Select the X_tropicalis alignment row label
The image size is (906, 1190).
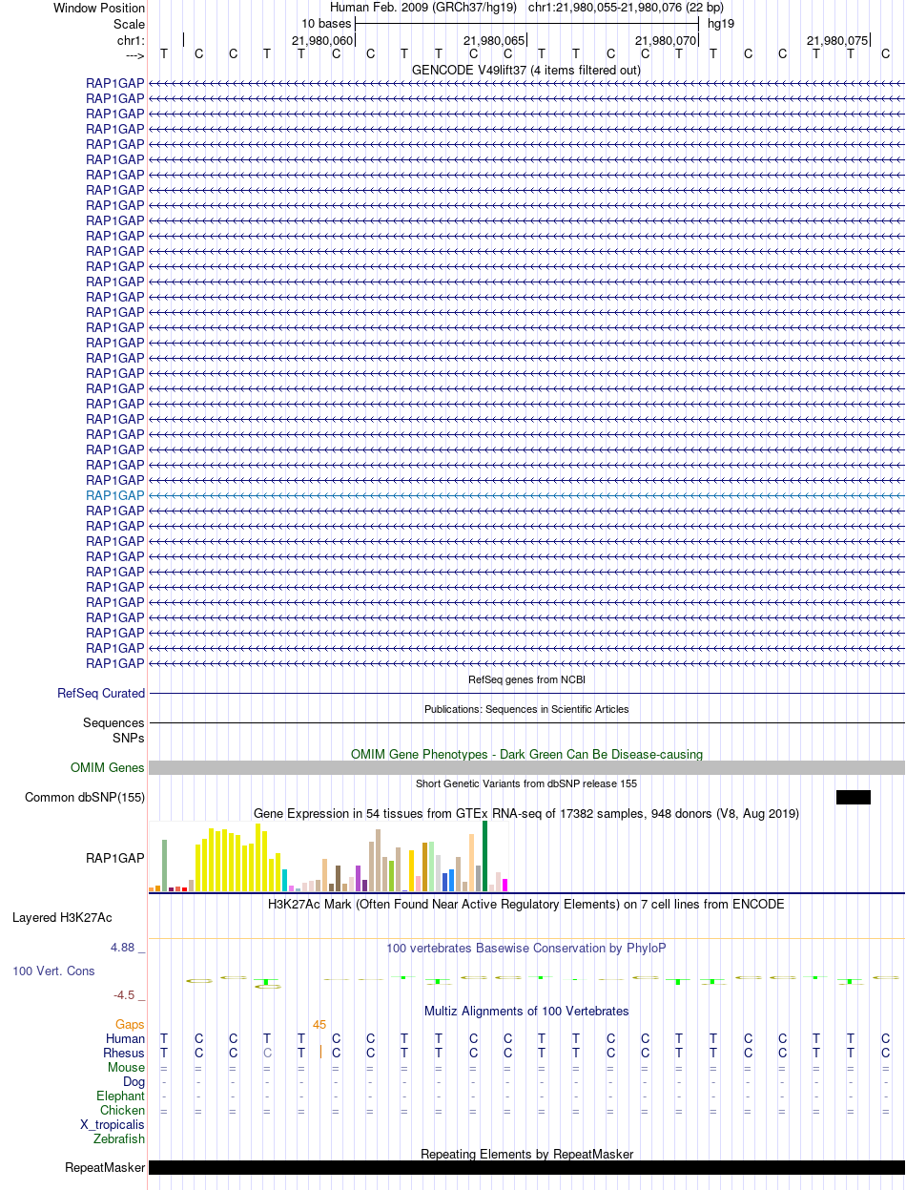pyautogui.click(x=113, y=1124)
